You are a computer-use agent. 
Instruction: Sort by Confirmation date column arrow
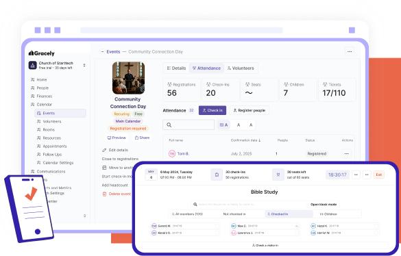[x=260, y=140]
